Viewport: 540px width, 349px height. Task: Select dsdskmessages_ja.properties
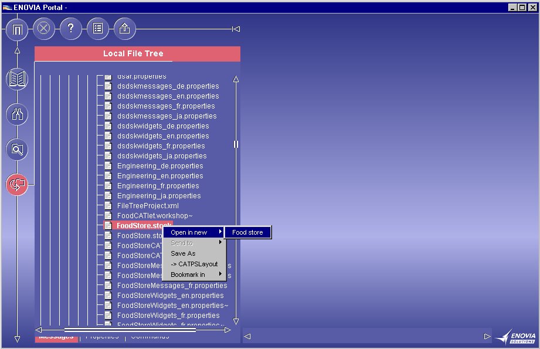click(167, 116)
